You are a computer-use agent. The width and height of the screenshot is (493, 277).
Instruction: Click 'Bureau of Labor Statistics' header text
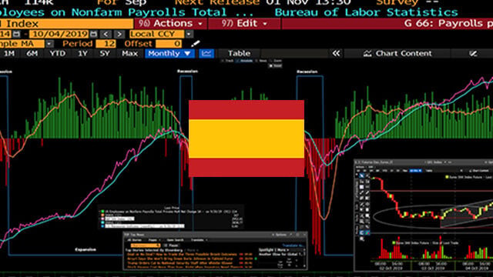pos(367,12)
